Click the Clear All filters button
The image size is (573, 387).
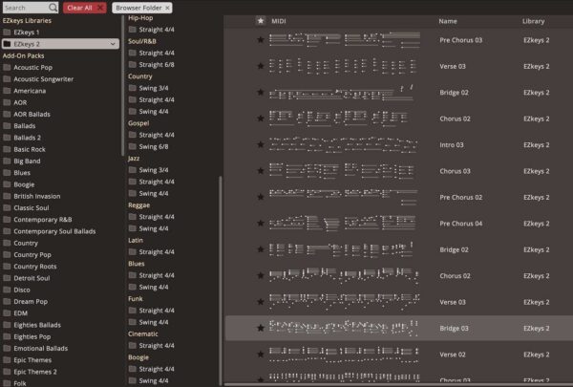pyautogui.click(x=84, y=8)
